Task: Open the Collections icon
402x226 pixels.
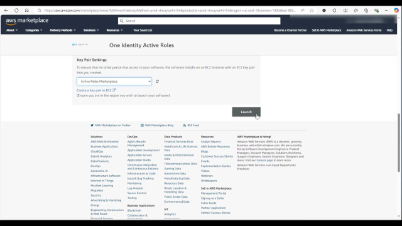Action: click(366, 10)
